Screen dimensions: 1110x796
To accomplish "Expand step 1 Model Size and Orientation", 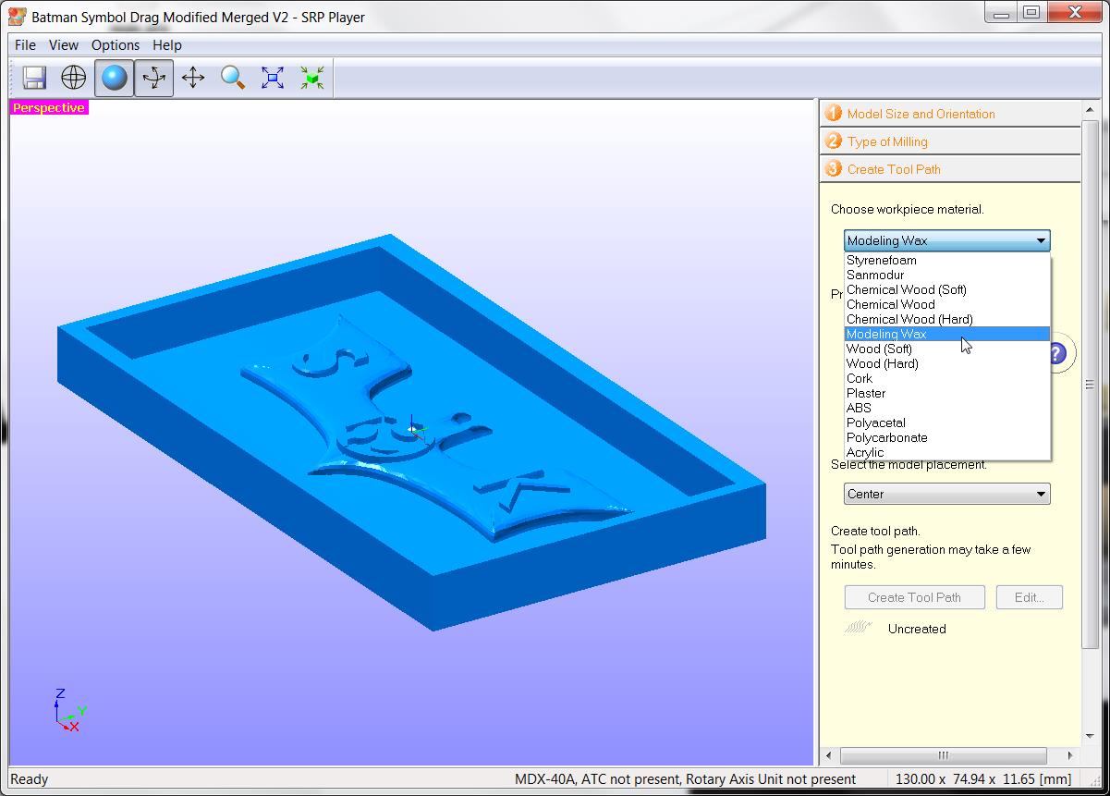I will pyautogui.click(x=950, y=114).
